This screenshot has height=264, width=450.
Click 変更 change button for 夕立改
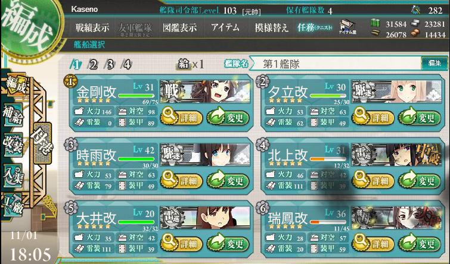420,117
